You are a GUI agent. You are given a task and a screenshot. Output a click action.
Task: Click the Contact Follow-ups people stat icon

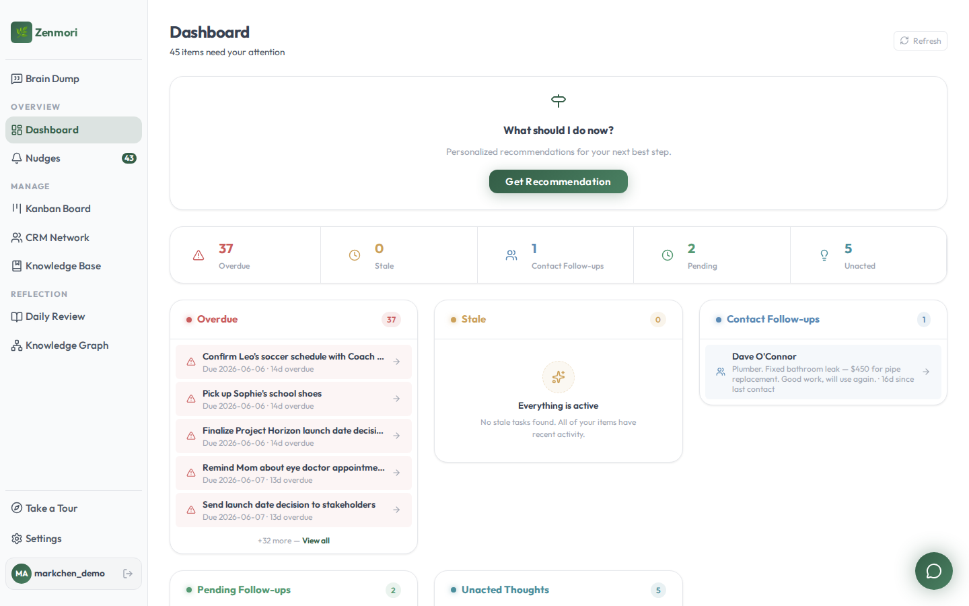point(511,255)
